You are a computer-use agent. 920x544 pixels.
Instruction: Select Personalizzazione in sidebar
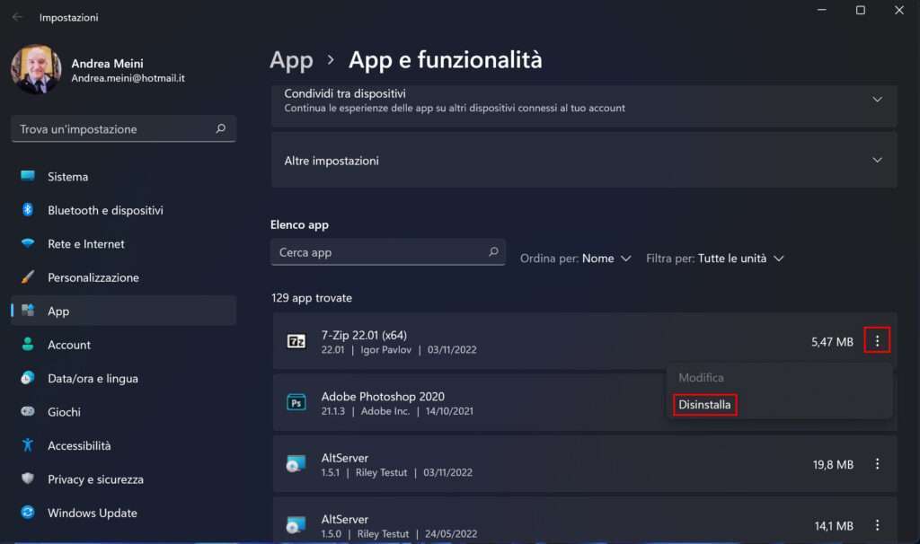124,277
